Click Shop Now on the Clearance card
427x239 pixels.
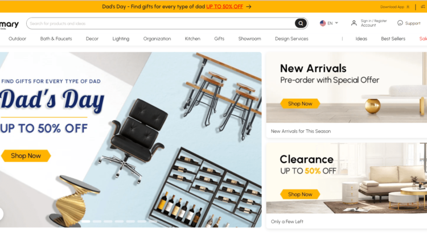tap(300, 195)
